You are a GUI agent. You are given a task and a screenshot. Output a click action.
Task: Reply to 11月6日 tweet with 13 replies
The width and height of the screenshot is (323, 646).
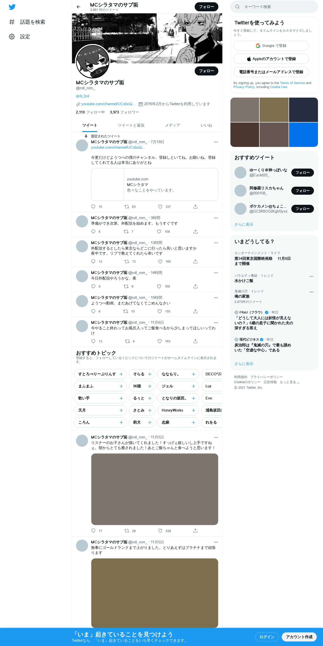93,341
